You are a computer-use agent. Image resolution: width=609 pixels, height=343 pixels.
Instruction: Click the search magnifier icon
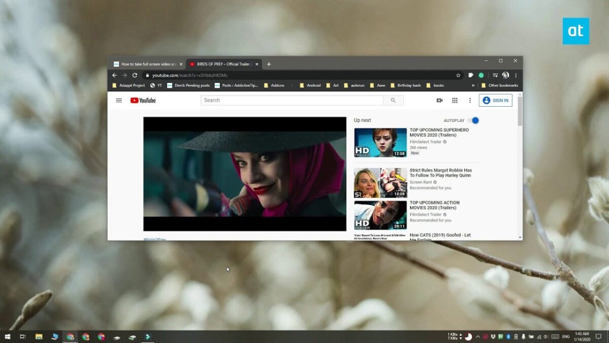click(393, 100)
